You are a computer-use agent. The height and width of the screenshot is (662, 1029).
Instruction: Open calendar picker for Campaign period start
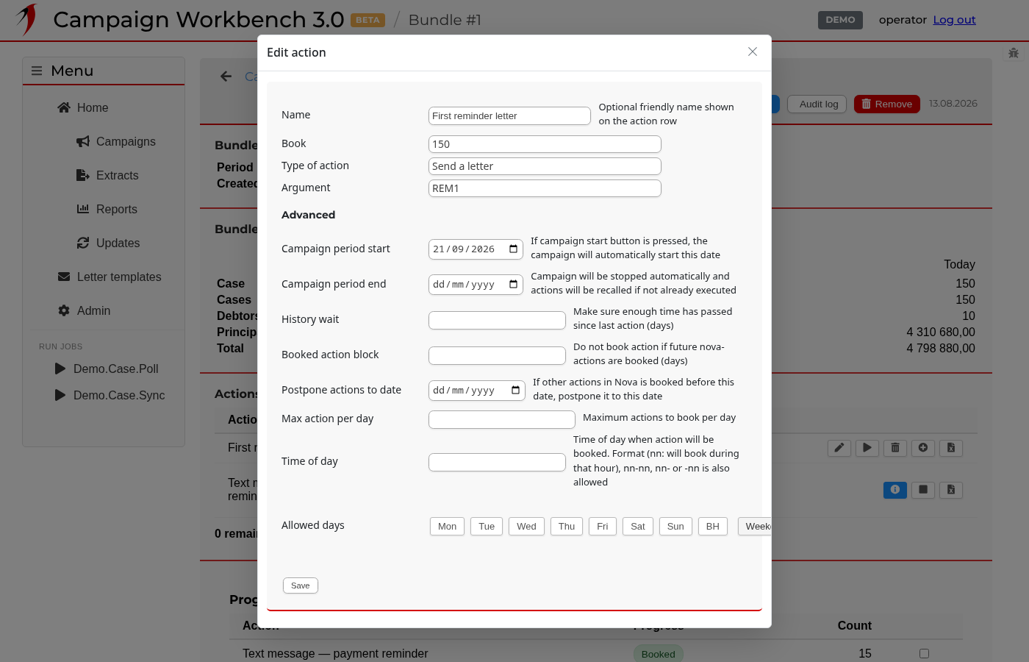click(x=513, y=249)
